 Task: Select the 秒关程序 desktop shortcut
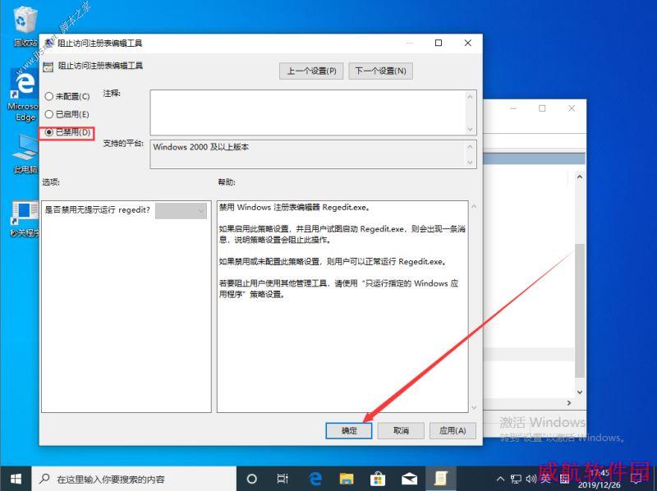(25, 218)
